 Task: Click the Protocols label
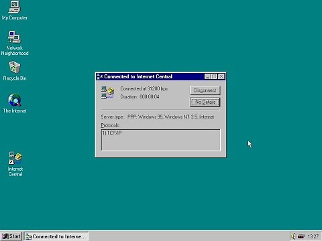pyautogui.click(x=110, y=125)
